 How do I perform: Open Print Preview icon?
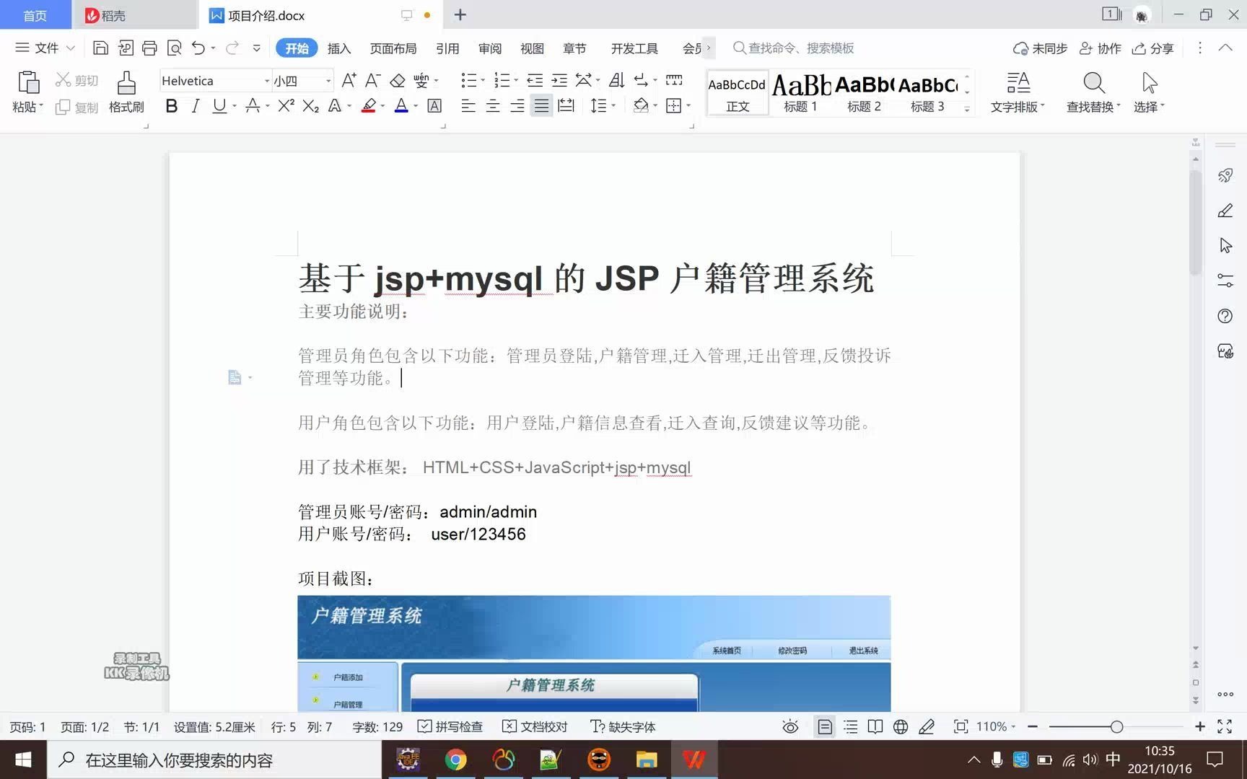click(174, 48)
